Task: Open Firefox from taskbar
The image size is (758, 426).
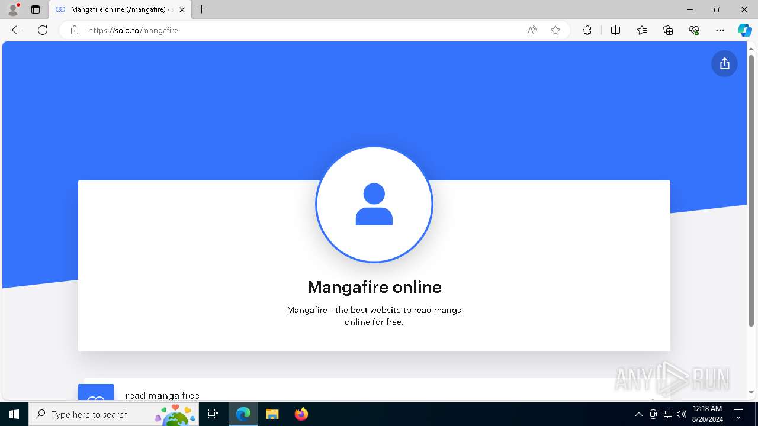Action: 301,414
